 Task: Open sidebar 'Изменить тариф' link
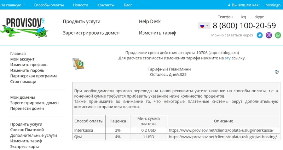click(x=26, y=141)
